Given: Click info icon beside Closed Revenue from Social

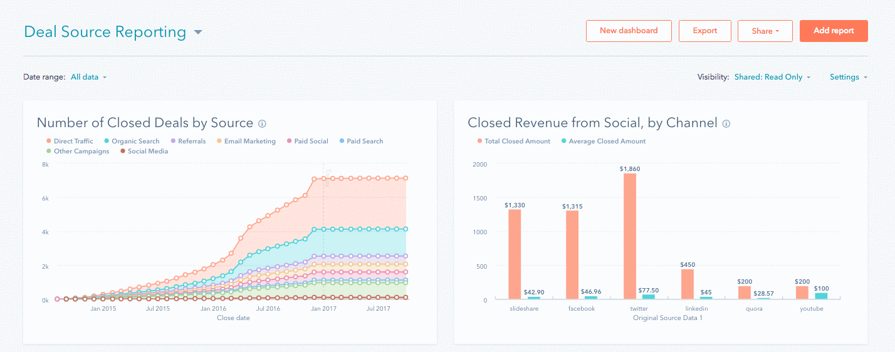Looking at the screenshot, I should tap(726, 123).
